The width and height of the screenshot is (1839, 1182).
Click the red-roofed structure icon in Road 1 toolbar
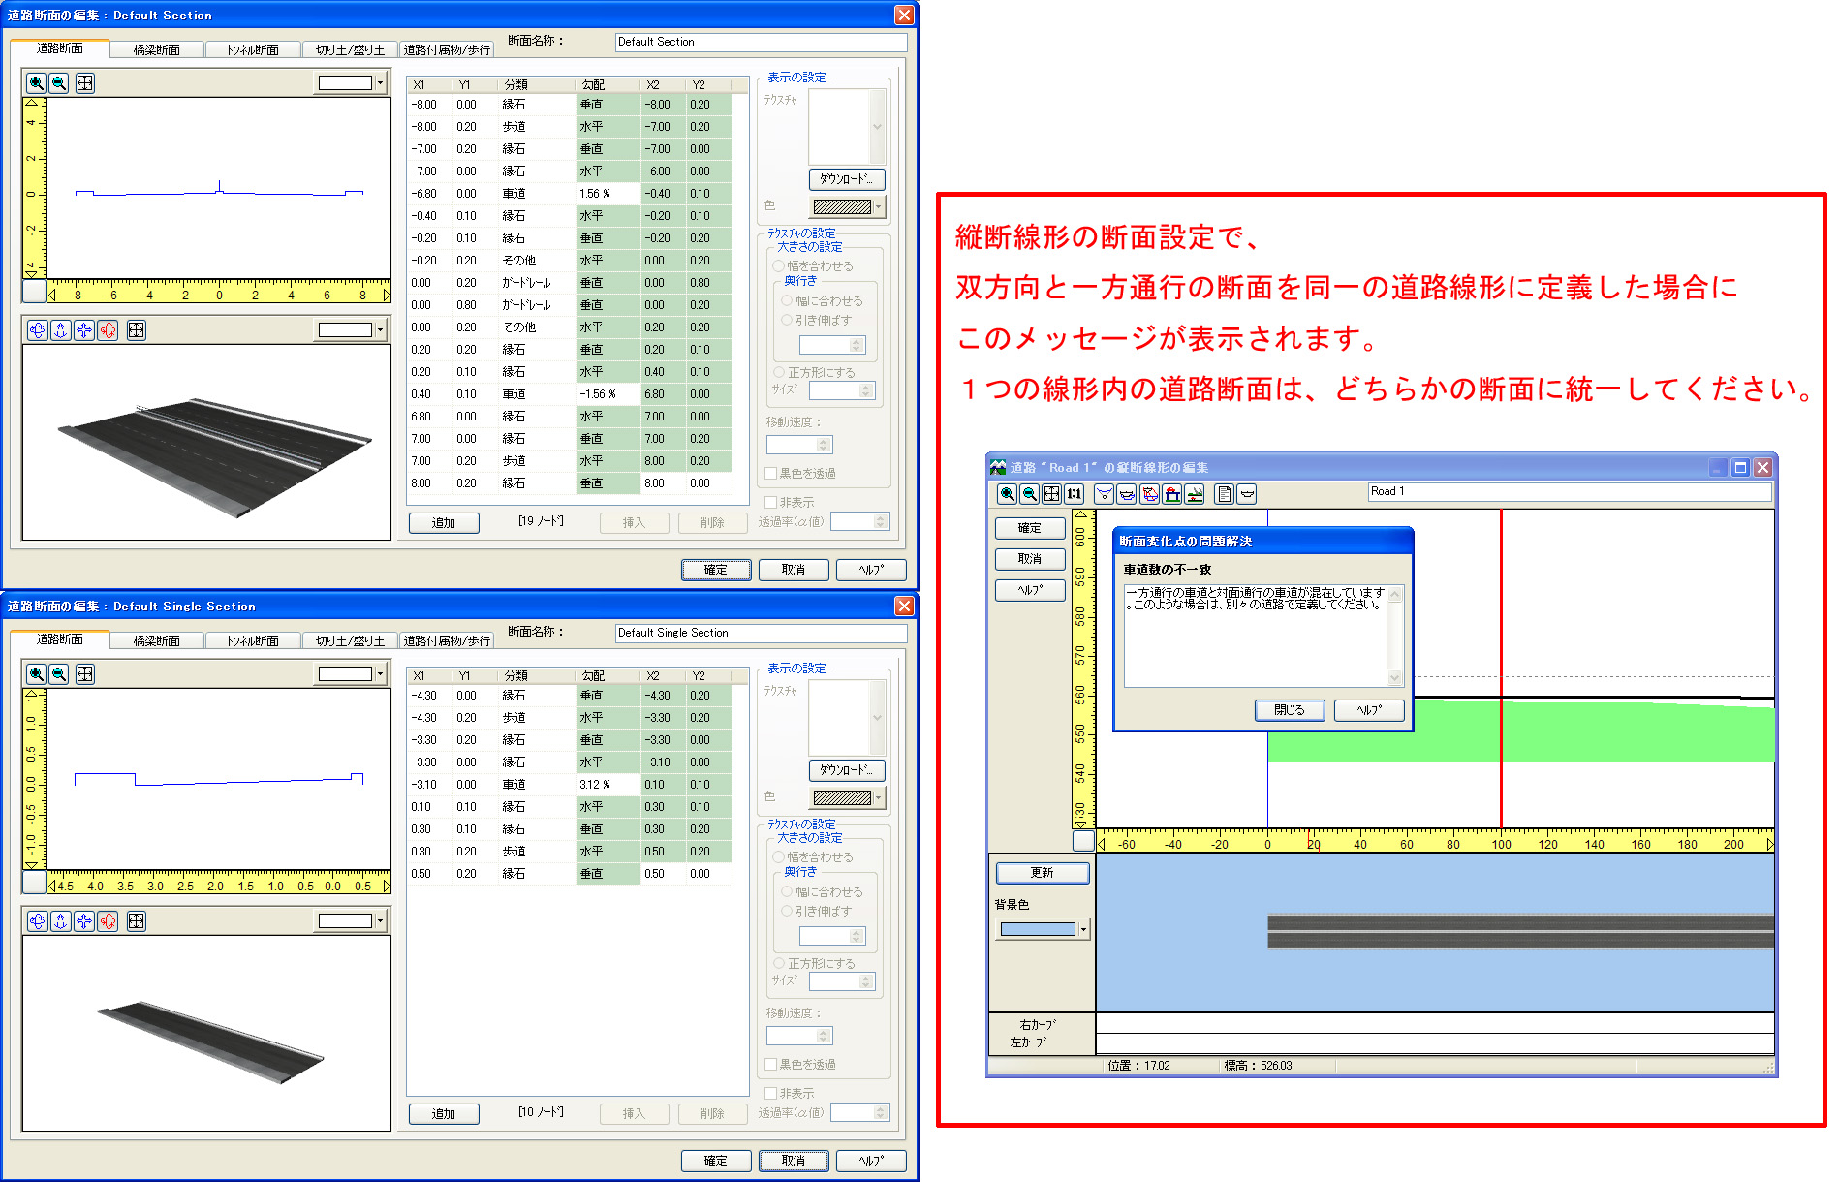pyautogui.click(x=1172, y=494)
